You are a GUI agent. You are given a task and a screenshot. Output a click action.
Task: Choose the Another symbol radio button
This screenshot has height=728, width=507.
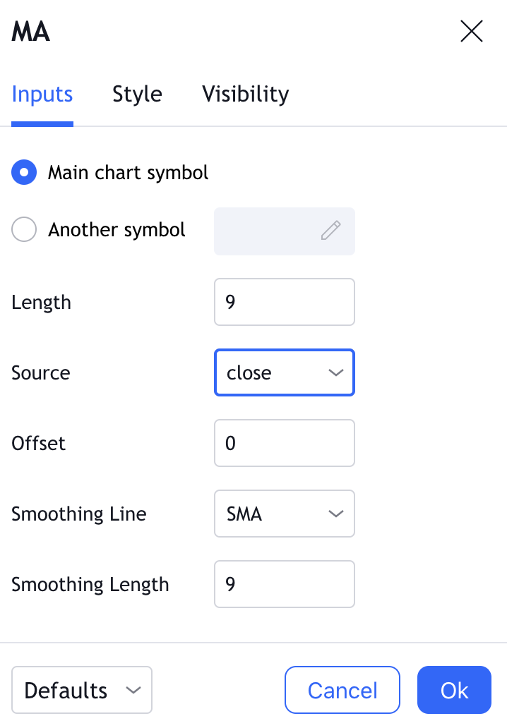pos(24,230)
